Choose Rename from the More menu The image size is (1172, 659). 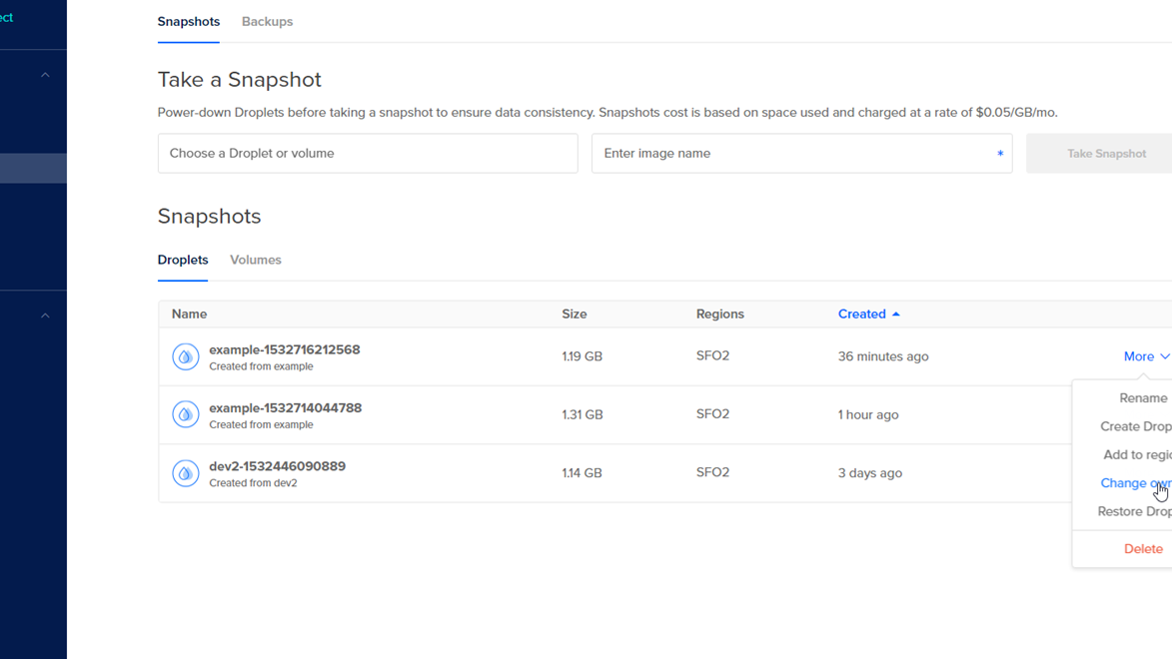coord(1143,398)
